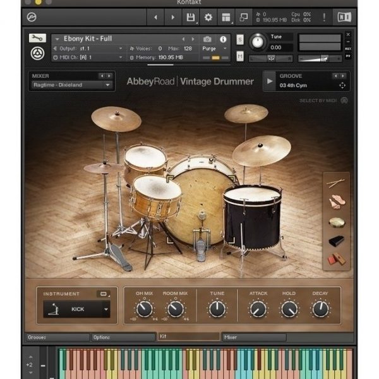Image resolution: width=379 pixels, height=379 pixels.
Task: Click the OH MIX knob
Action: pos(144,309)
